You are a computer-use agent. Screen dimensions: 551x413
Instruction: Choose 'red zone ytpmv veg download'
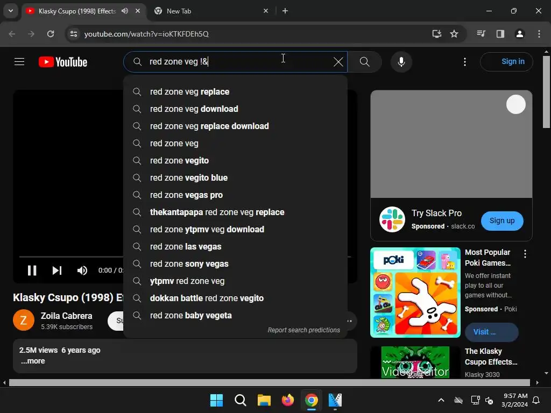[236, 229]
